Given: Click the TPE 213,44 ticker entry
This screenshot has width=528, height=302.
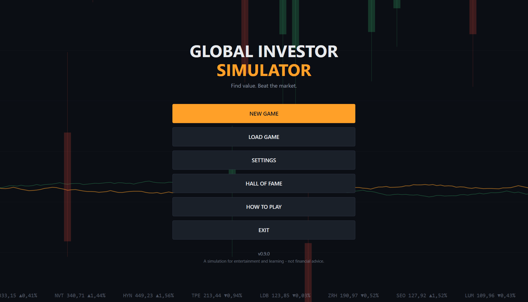Looking at the screenshot, I should (217, 296).
